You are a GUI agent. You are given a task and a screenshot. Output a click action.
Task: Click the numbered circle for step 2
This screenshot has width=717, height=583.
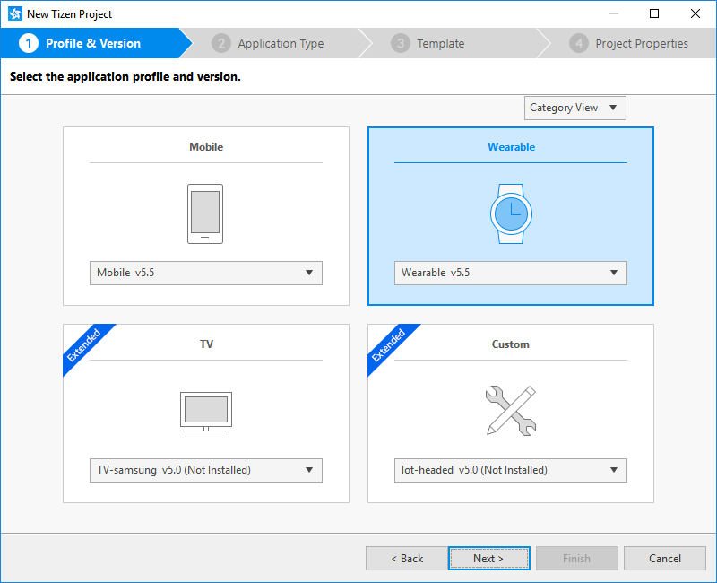point(220,43)
